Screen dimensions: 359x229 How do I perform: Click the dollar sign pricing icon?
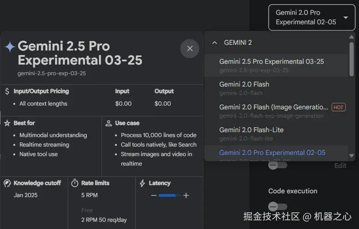(7, 91)
